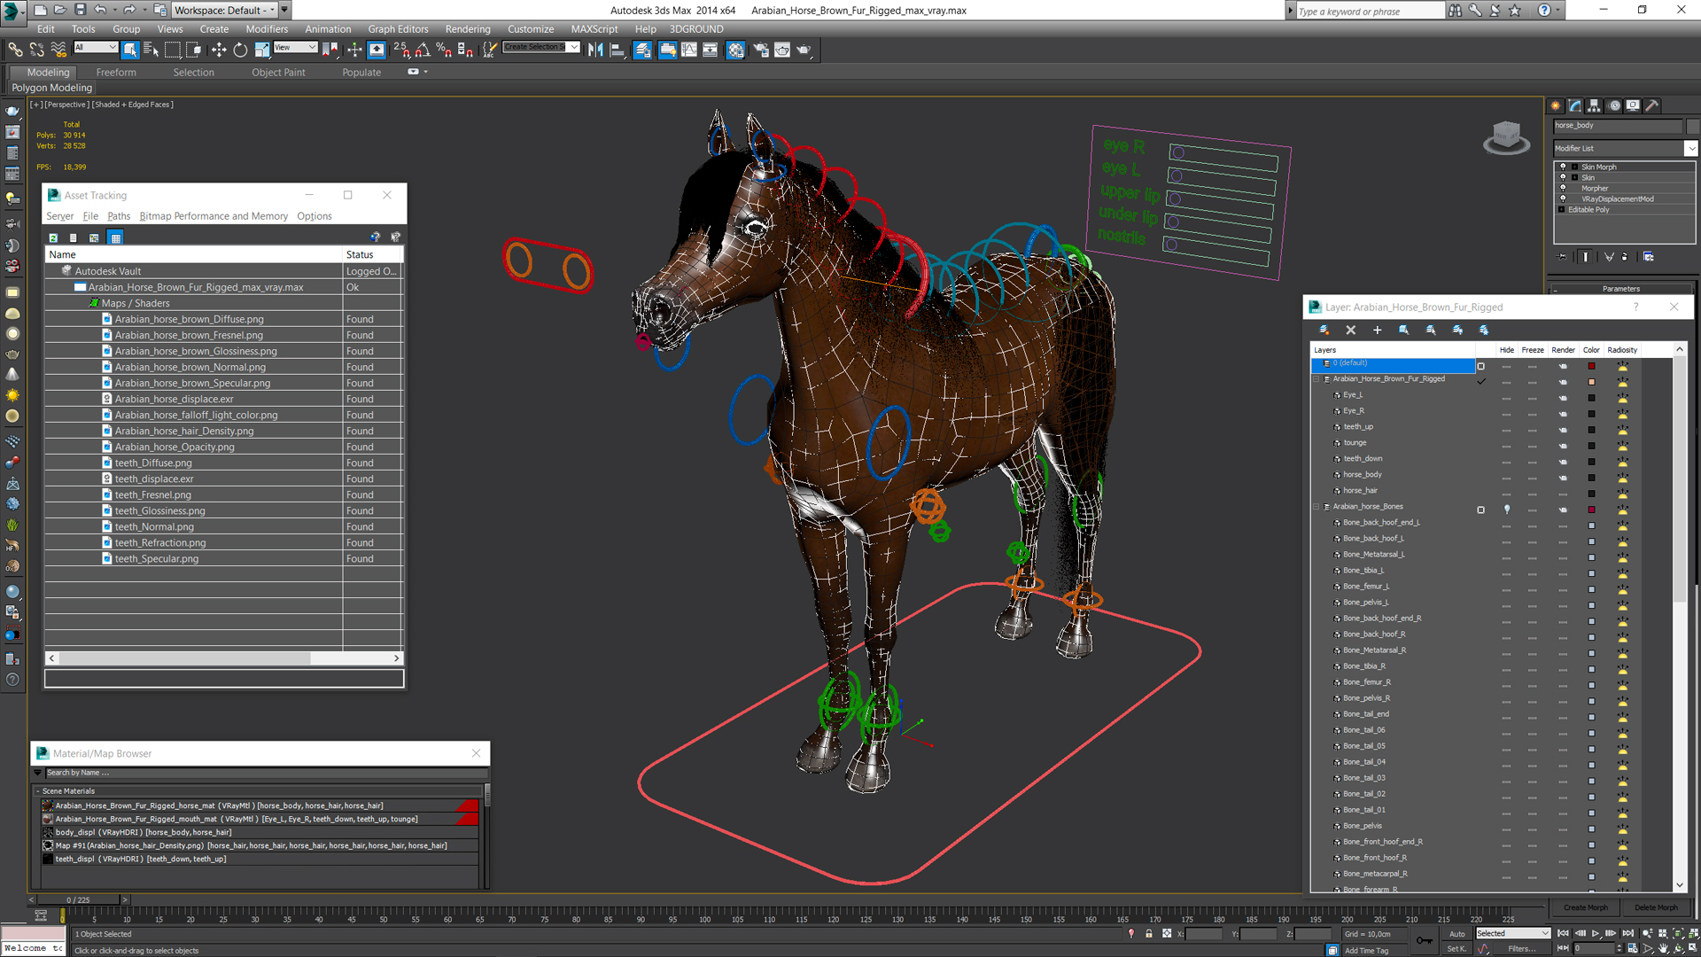The image size is (1701, 957).
Task: Choose the Select and Rotate tool
Action: coord(240,50)
